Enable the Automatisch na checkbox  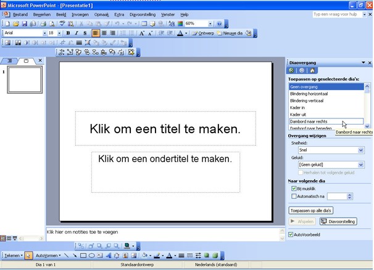tap(294, 196)
